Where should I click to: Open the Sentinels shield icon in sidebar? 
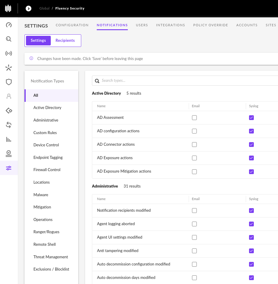pyautogui.click(x=9, y=82)
